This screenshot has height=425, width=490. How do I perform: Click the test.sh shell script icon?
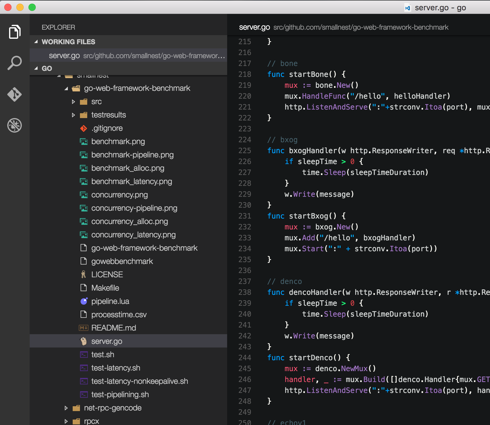click(x=84, y=354)
